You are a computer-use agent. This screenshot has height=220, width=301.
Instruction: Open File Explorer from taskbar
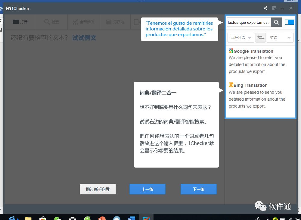[28, 218]
